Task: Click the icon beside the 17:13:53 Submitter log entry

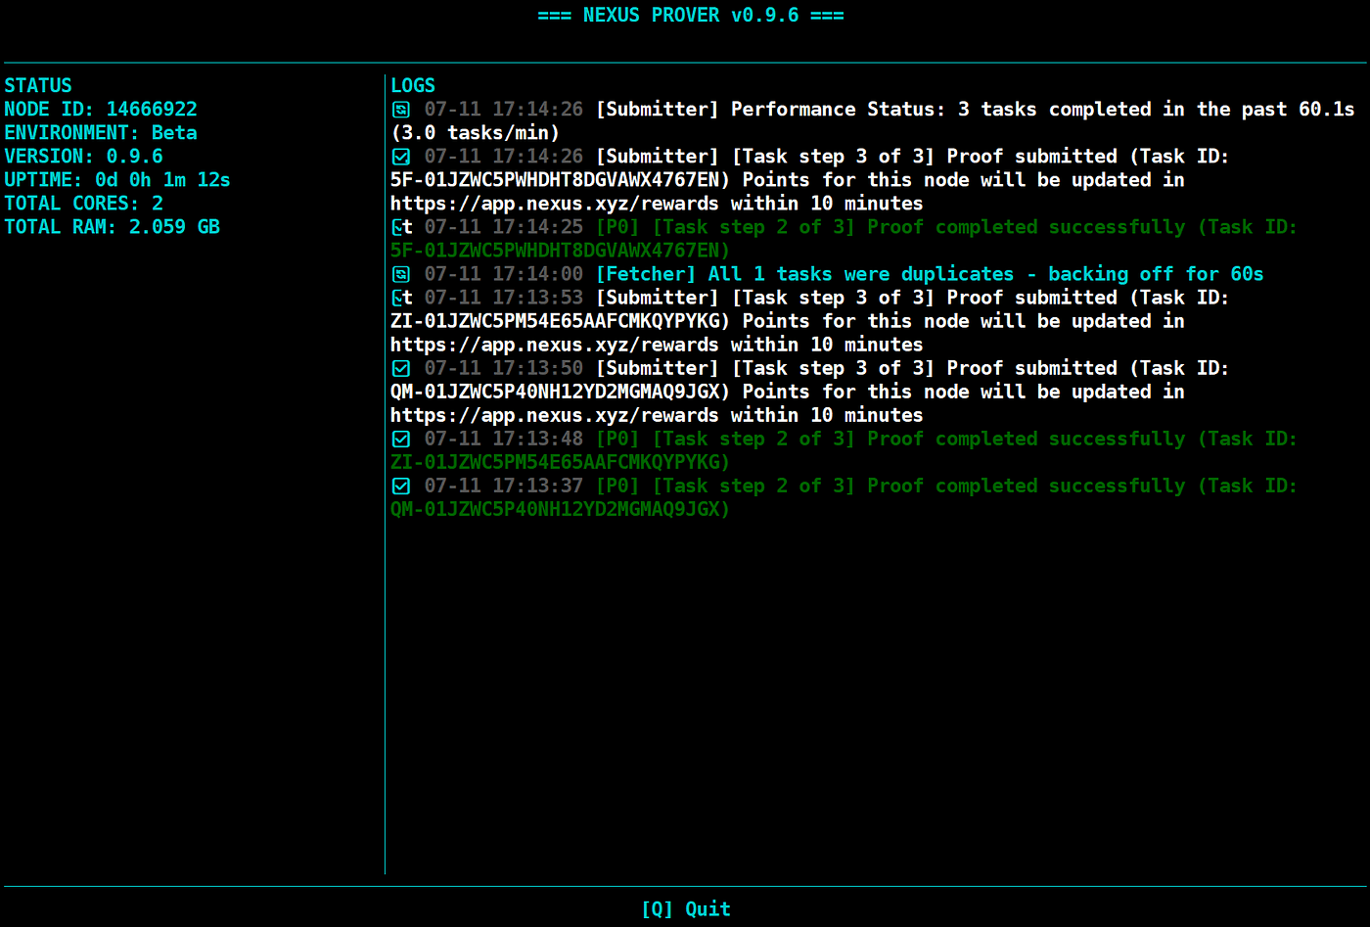Action: point(402,298)
